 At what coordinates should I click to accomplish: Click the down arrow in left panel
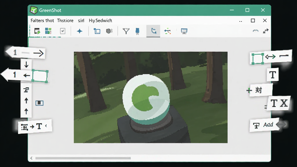pyautogui.click(x=26, y=65)
